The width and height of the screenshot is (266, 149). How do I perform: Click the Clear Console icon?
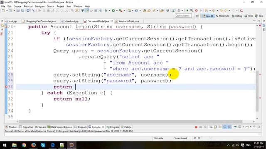[x=211, y=127]
